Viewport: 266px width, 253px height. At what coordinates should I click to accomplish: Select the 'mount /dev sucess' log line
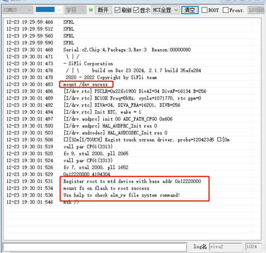pyautogui.click(x=85, y=85)
